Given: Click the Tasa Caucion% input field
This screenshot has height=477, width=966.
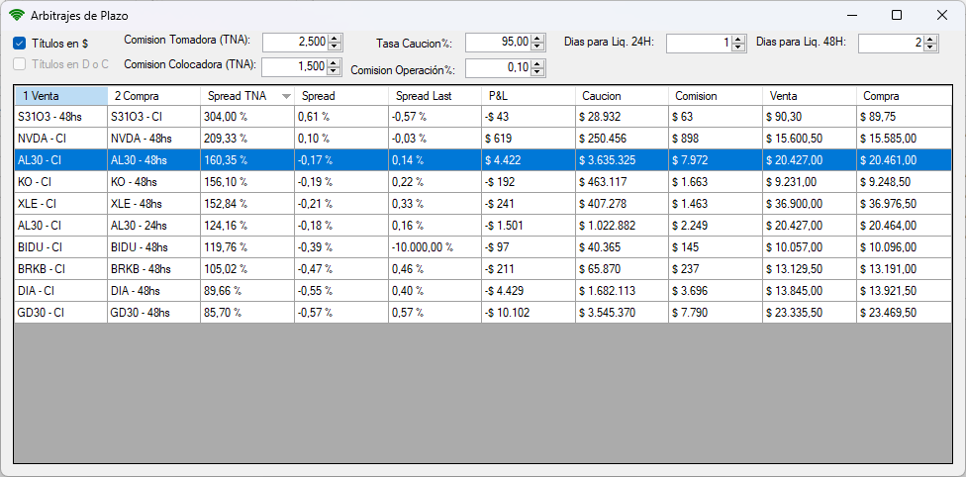Looking at the screenshot, I should click(x=499, y=43).
